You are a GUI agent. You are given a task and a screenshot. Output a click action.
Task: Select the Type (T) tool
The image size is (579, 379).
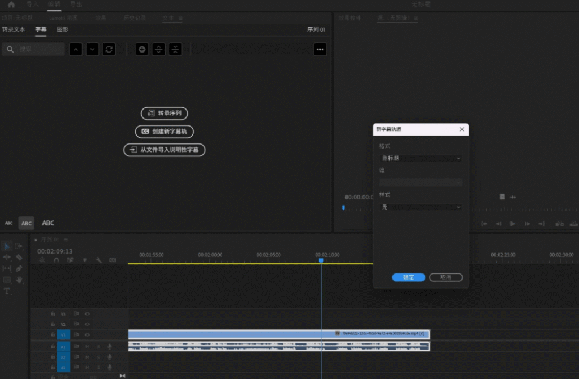pos(7,291)
